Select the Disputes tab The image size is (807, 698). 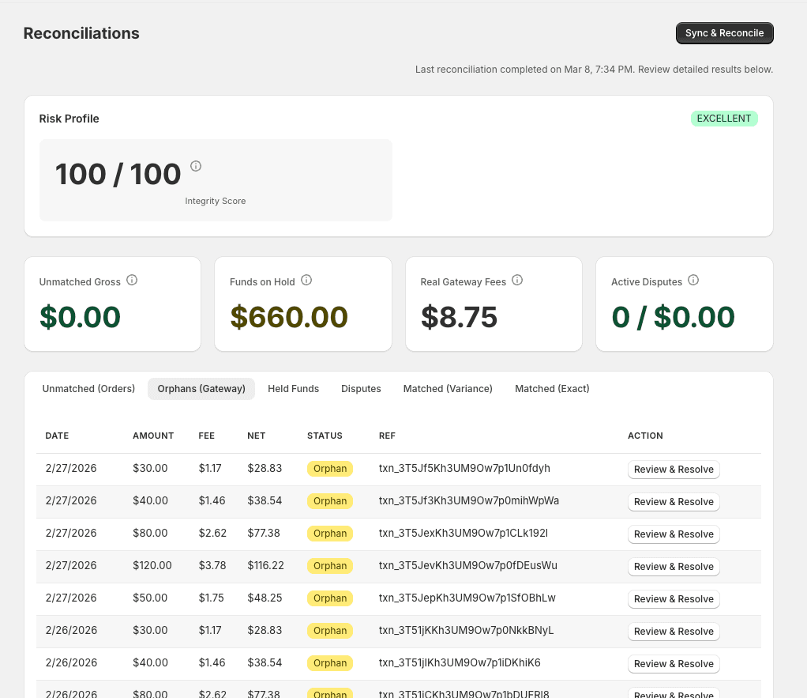[361, 388]
